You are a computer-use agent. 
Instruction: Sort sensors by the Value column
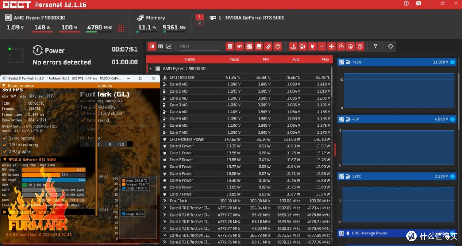pyautogui.click(x=234, y=59)
